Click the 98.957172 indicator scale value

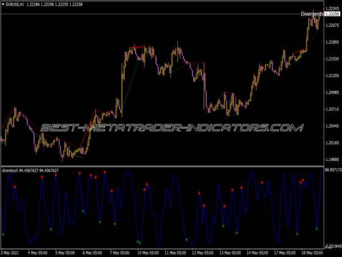click(x=332, y=170)
